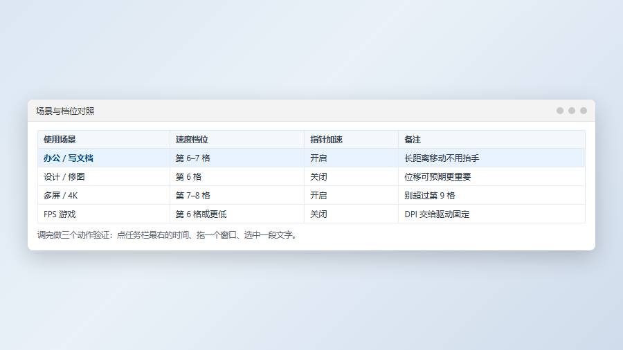Viewport: 623px width, 350px height.
Task: Click the 备注 column header
Action: point(492,139)
